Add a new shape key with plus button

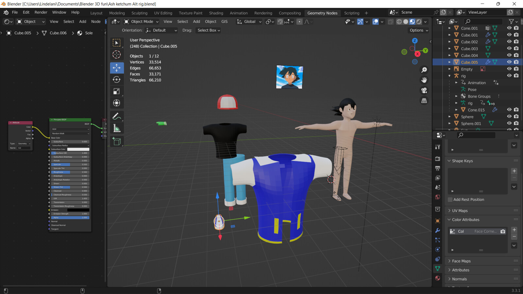point(514,171)
